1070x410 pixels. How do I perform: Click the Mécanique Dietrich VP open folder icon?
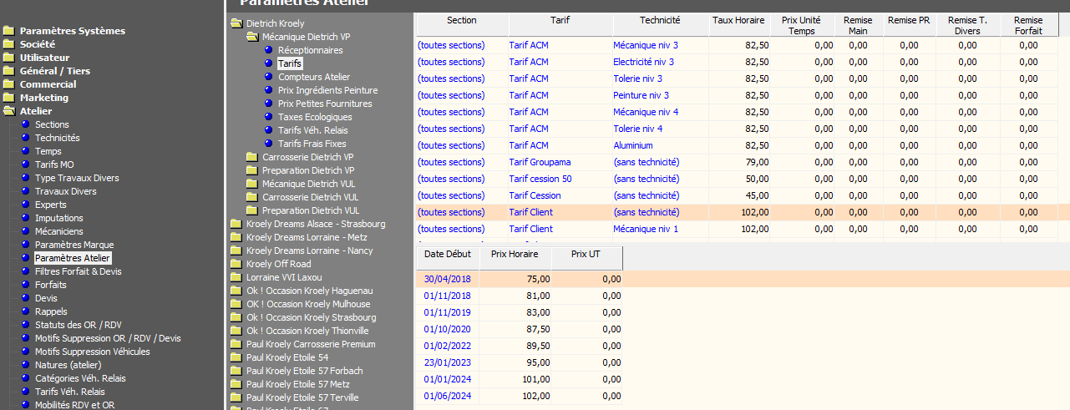252,37
